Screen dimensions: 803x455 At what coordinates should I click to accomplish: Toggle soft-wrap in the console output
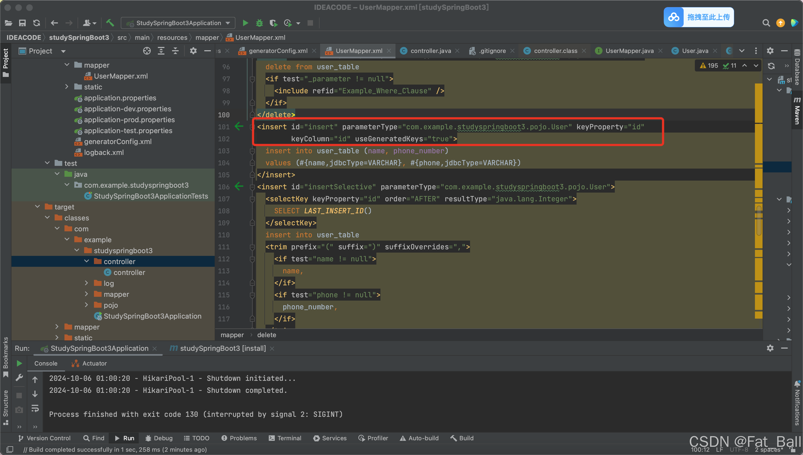(x=35, y=408)
